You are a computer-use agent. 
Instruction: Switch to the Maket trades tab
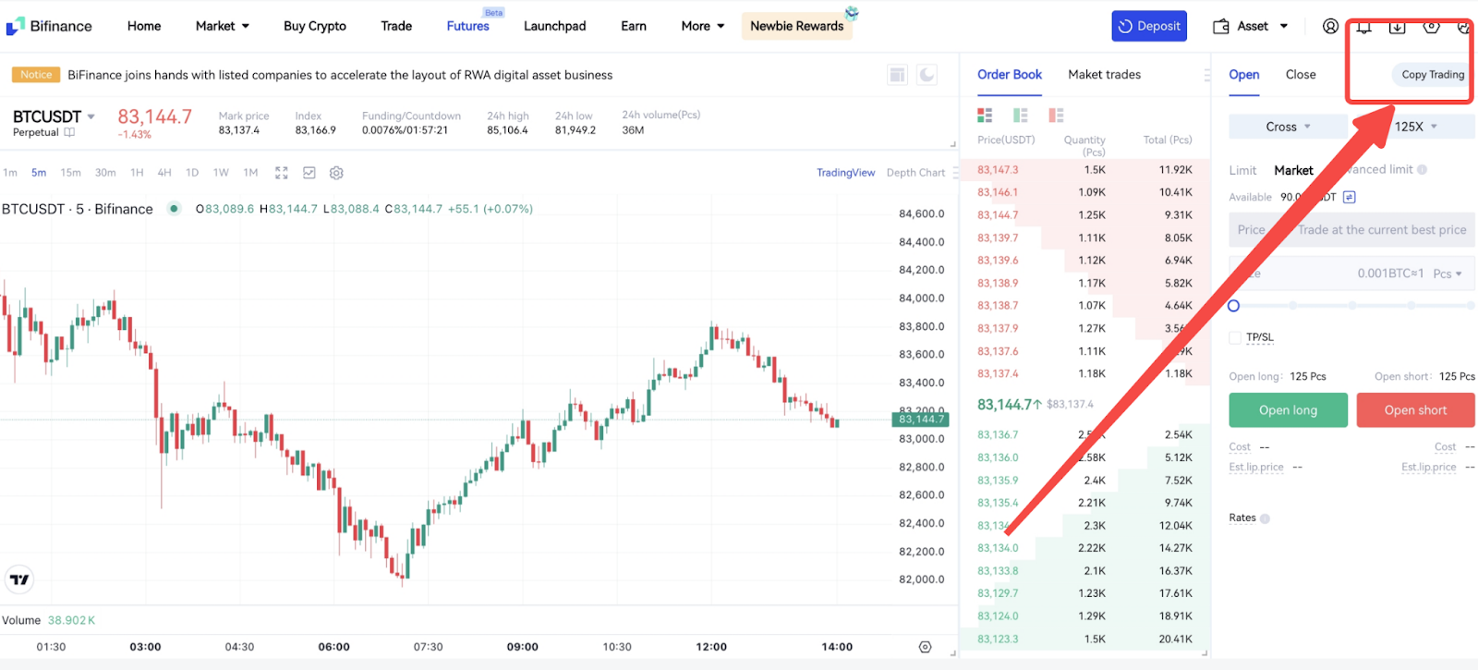click(1104, 75)
